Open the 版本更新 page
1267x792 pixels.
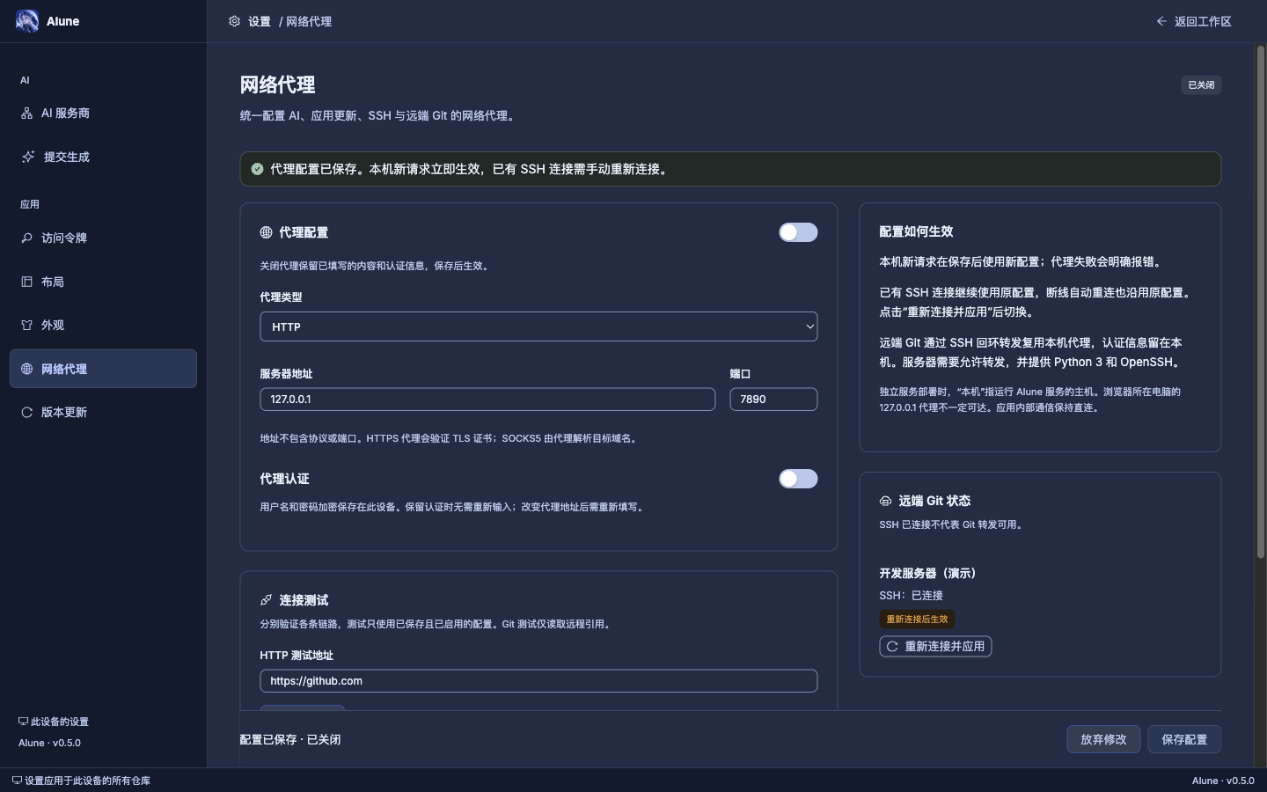click(x=103, y=412)
